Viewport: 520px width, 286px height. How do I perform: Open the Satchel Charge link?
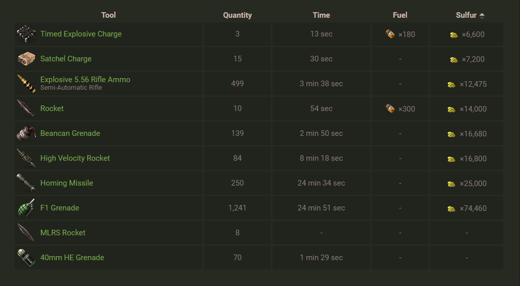[x=66, y=59]
